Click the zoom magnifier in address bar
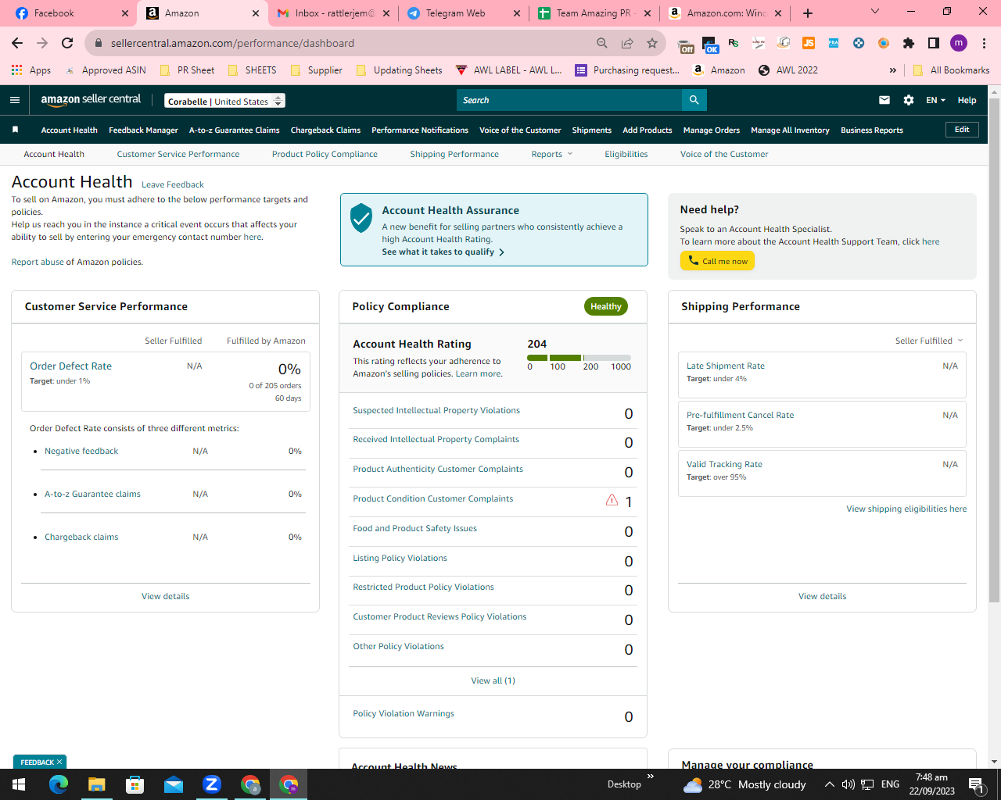Screen dimensions: 1001x800 coord(602,43)
